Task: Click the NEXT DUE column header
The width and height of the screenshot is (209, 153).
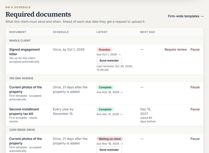Action: tap(148, 32)
